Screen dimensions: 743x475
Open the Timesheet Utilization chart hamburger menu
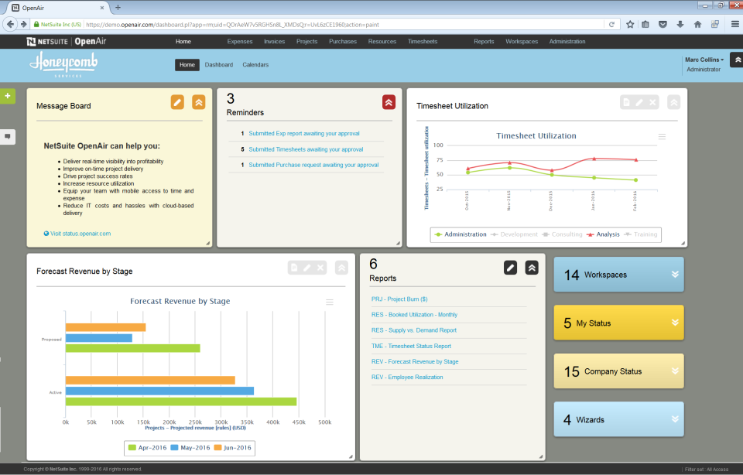pos(660,135)
